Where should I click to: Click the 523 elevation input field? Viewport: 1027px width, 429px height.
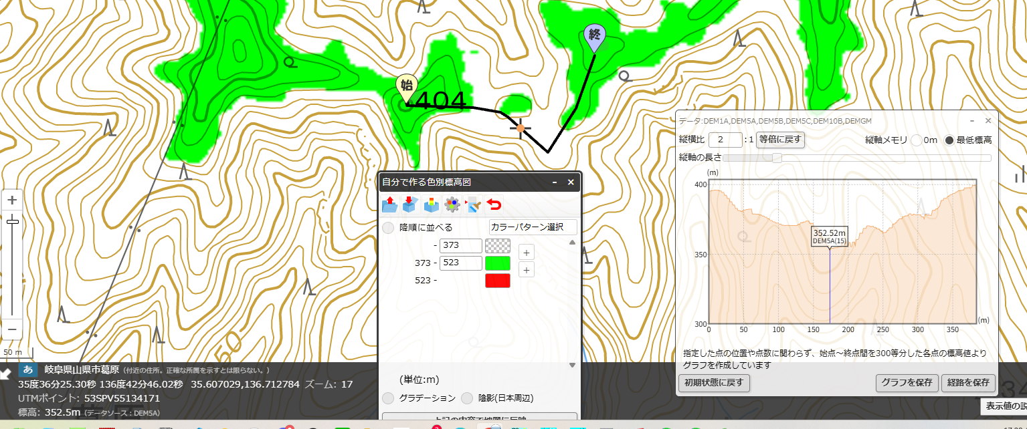pyautogui.click(x=461, y=263)
